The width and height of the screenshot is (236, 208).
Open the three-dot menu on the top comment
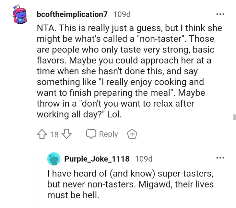coord(220,15)
